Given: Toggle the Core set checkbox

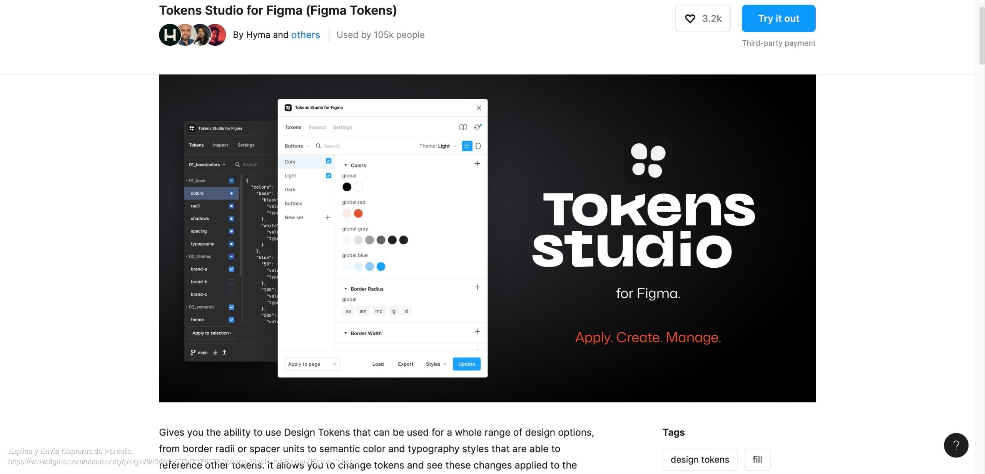Looking at the screenshot, I should click(x=329, y=161).
